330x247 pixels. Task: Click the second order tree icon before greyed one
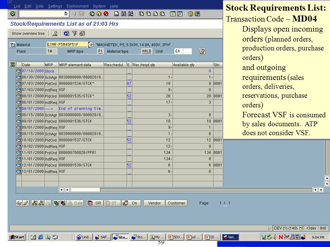pyautogui.click(x=41, y=203)
